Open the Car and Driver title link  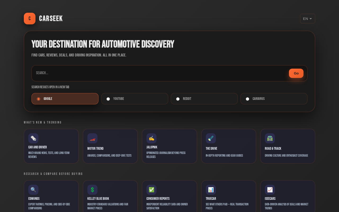tap(38, 147)
